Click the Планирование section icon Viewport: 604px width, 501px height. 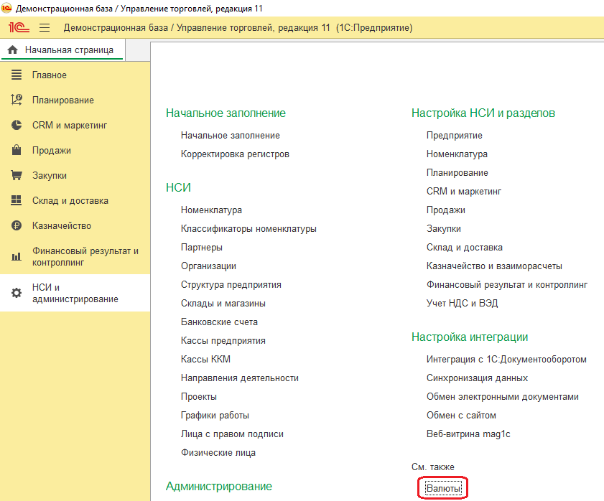[x=17, y=100]
